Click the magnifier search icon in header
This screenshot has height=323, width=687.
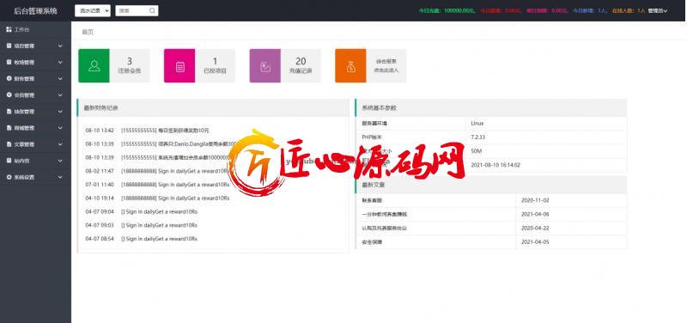coord(152,10)
